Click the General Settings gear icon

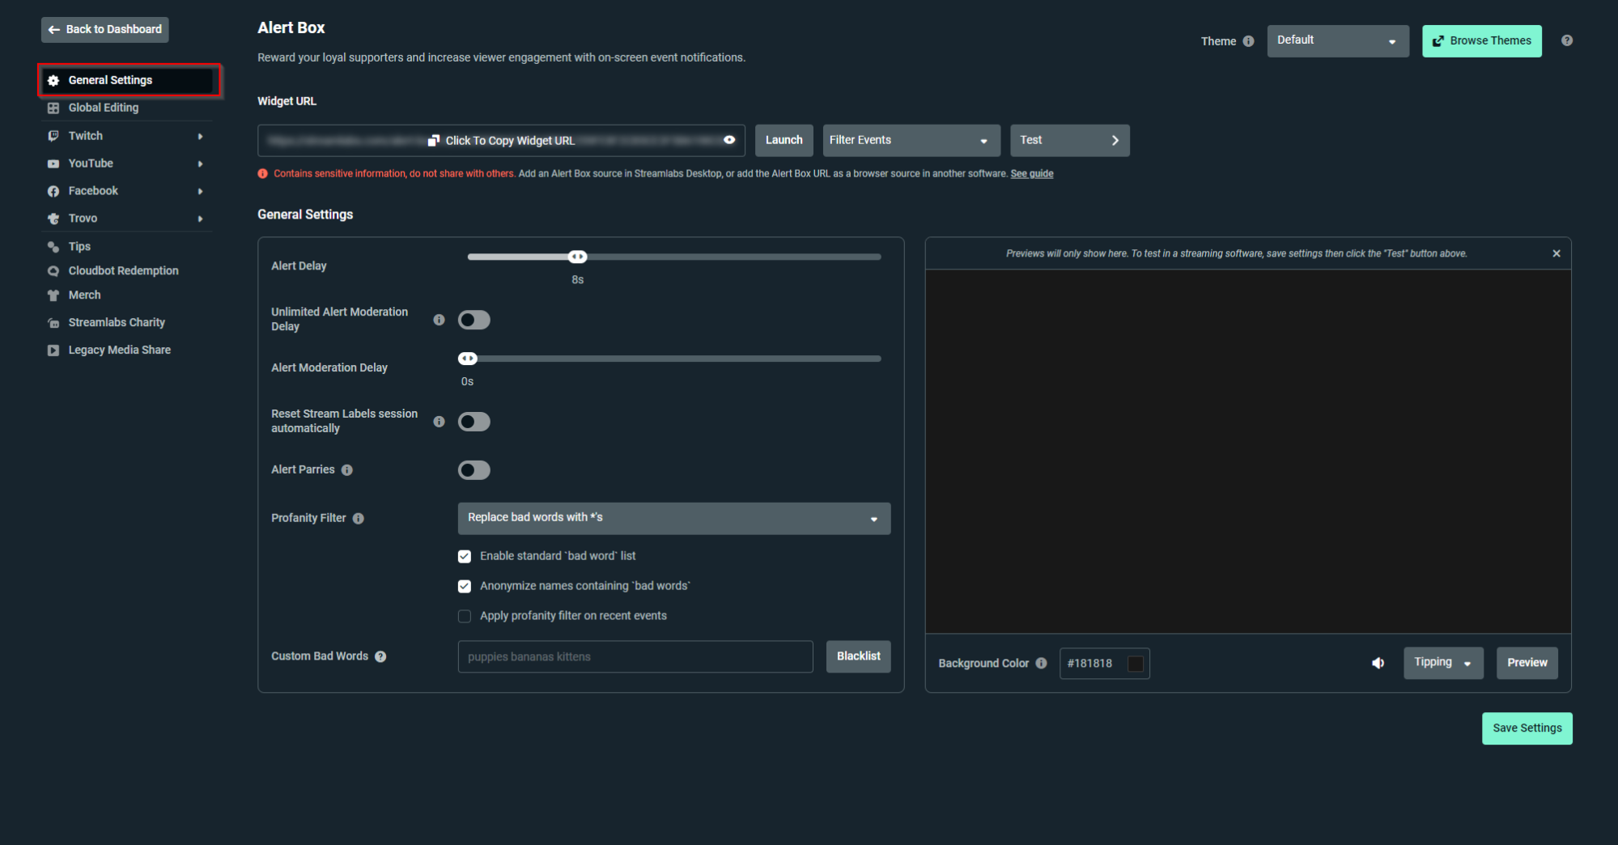(53, 80)
